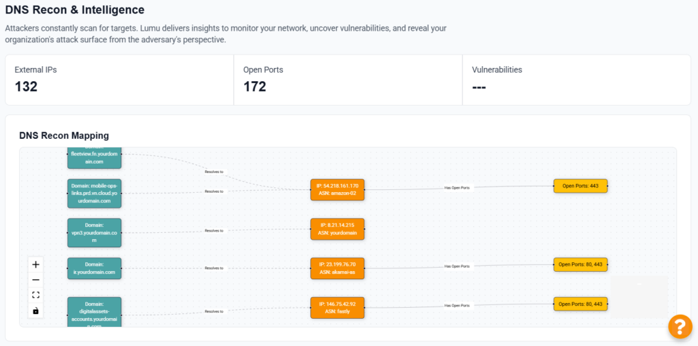
Task: Select the Open Ports stat card
Action: [348, 80]
